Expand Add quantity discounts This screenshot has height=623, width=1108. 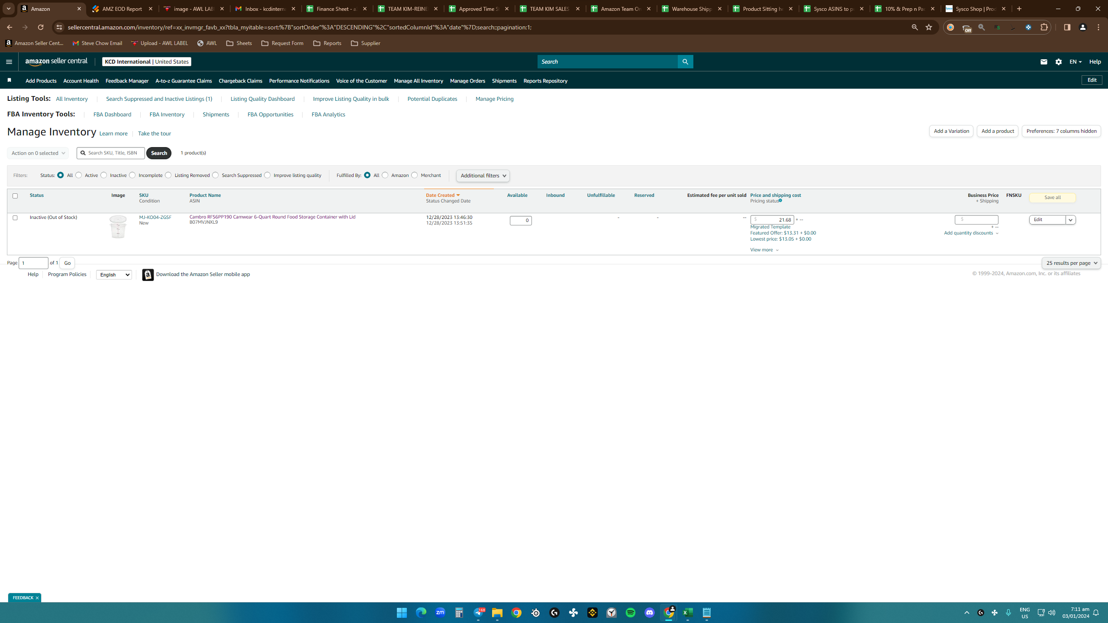pyautogui.click(x=971, y=233)
